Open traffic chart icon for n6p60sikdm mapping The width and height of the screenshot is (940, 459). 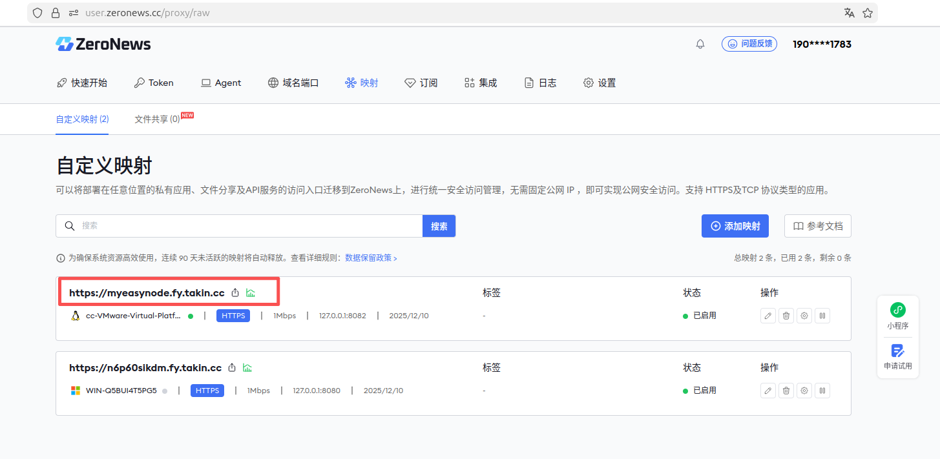coord(247,368)
